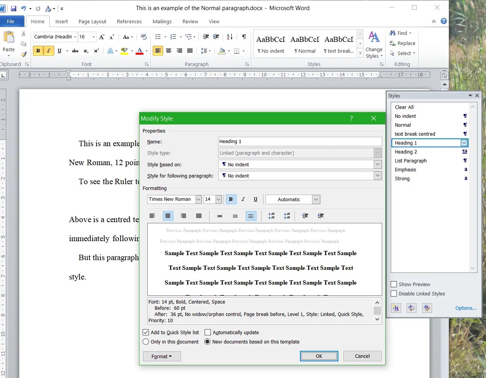
Task: Switch to the References tab
Action: (x=129, y=22)
